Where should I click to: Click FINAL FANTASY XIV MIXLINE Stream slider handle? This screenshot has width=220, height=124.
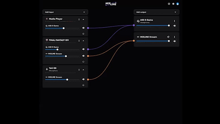point(66,56)
